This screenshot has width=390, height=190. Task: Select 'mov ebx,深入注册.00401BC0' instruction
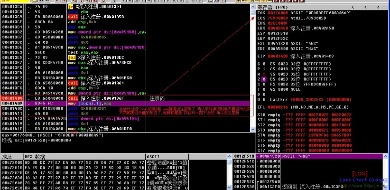(100, 78)
